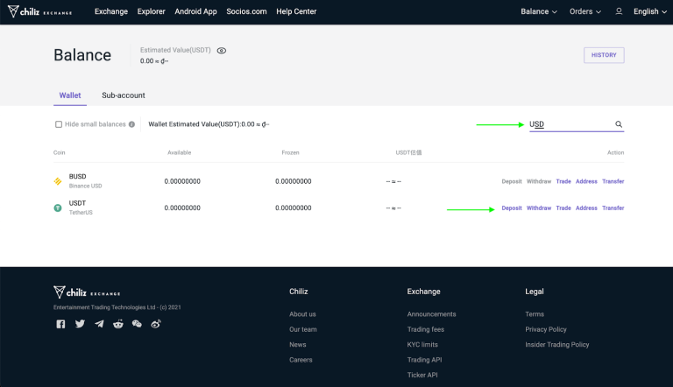The image size is (673, 387).
Task: Open the user account profile icon
Action: tap(619, 11)
